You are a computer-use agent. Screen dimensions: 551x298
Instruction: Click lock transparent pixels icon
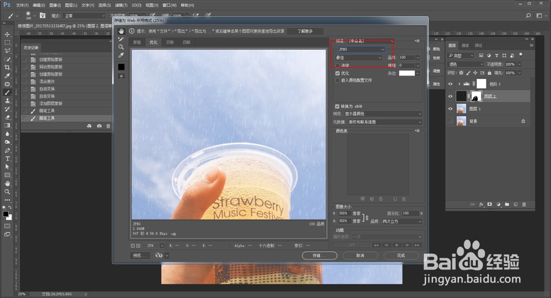point(461,73)
